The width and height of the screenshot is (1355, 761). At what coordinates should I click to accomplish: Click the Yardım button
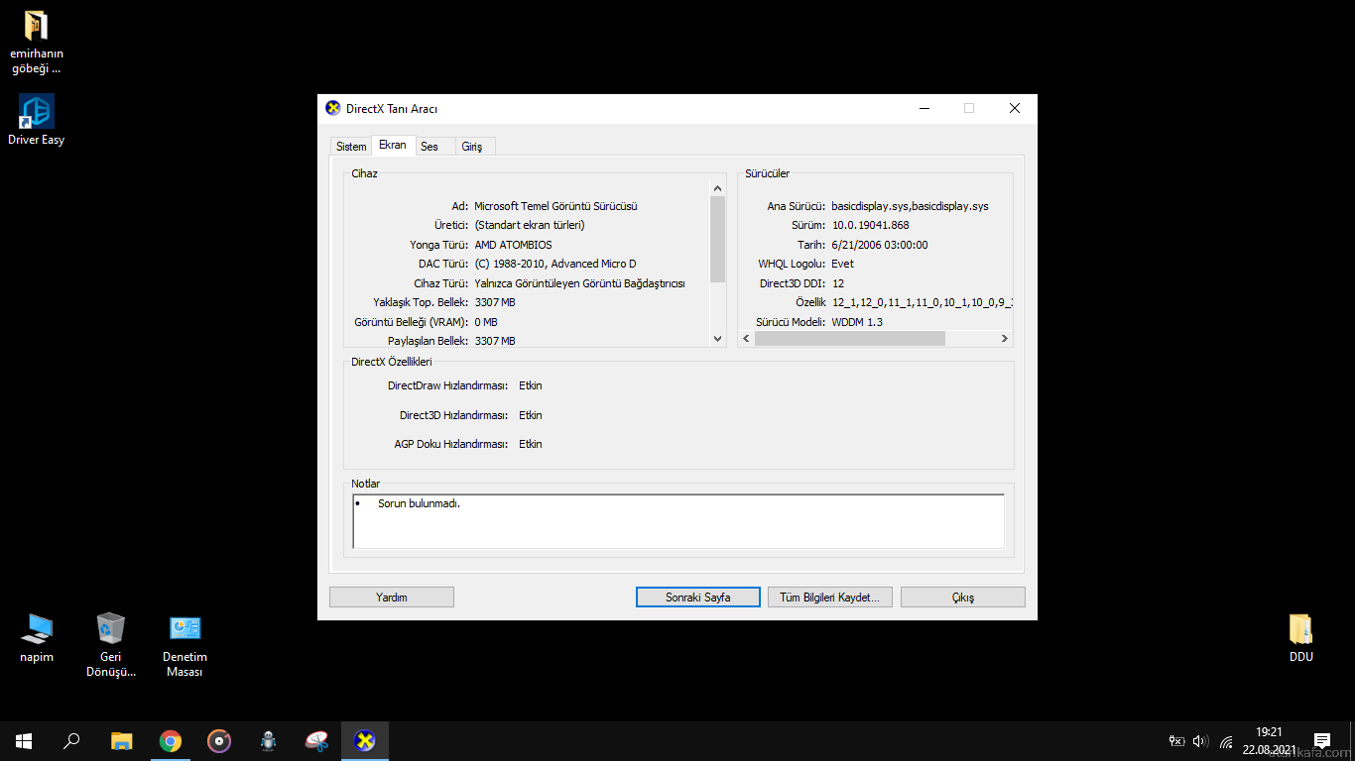[x=391, y=598]
